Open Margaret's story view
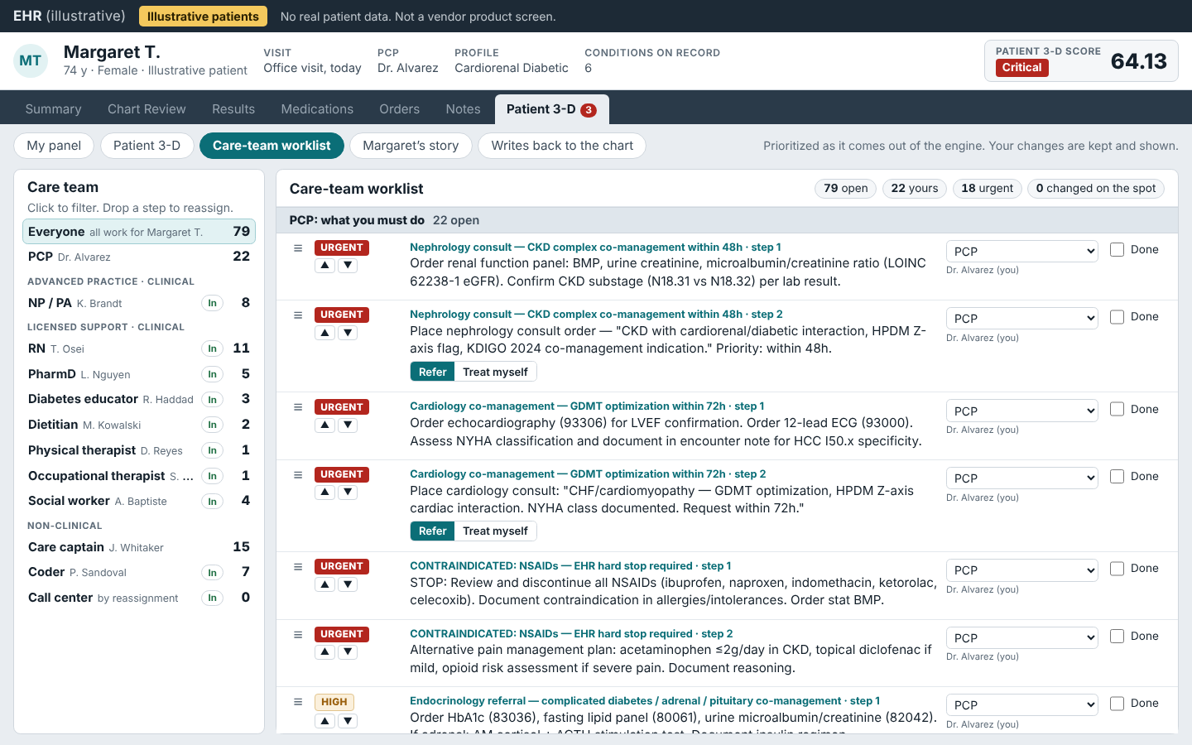1192x745 pixels. 411,146
